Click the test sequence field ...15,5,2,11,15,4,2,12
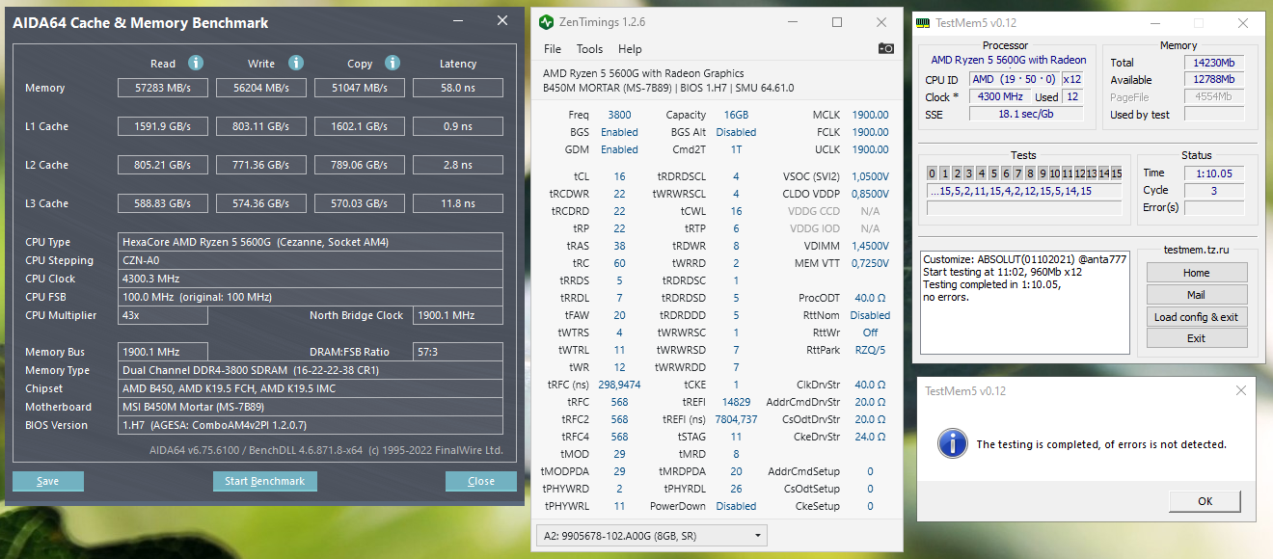This screenshot has width=1273, height=559. [1024, 191]
